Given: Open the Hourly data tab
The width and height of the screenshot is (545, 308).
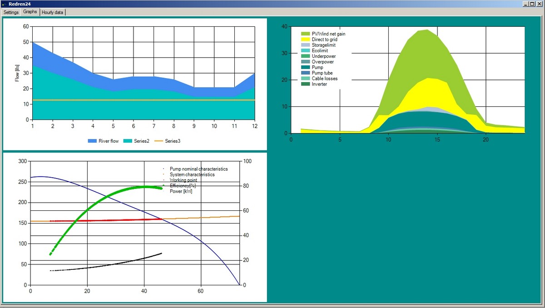Looking at the screenshot, I should coord(52,12).
